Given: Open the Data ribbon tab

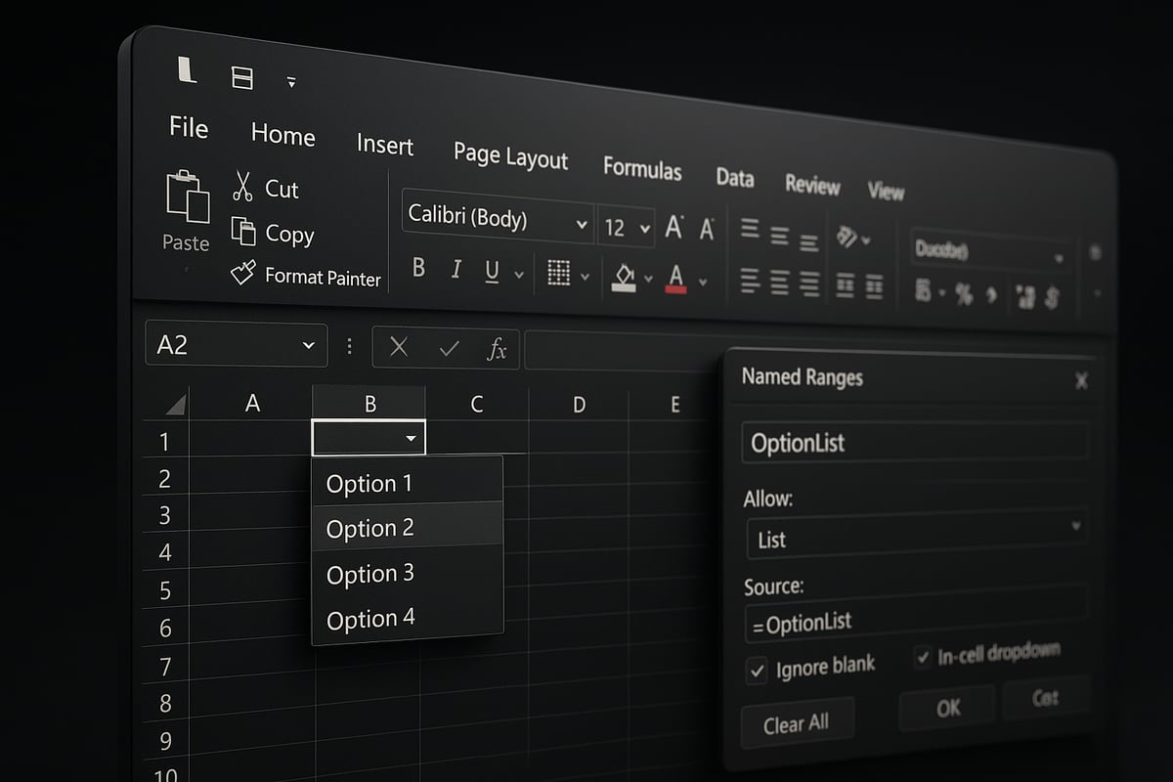Looking at the screenshot, I should pyautogui.click(x=734, y=179).
